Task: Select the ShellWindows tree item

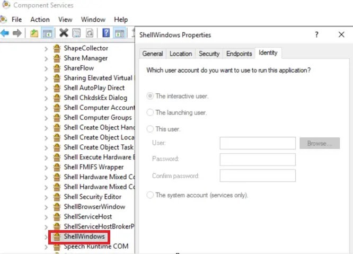Action: (x=84, y=237)
